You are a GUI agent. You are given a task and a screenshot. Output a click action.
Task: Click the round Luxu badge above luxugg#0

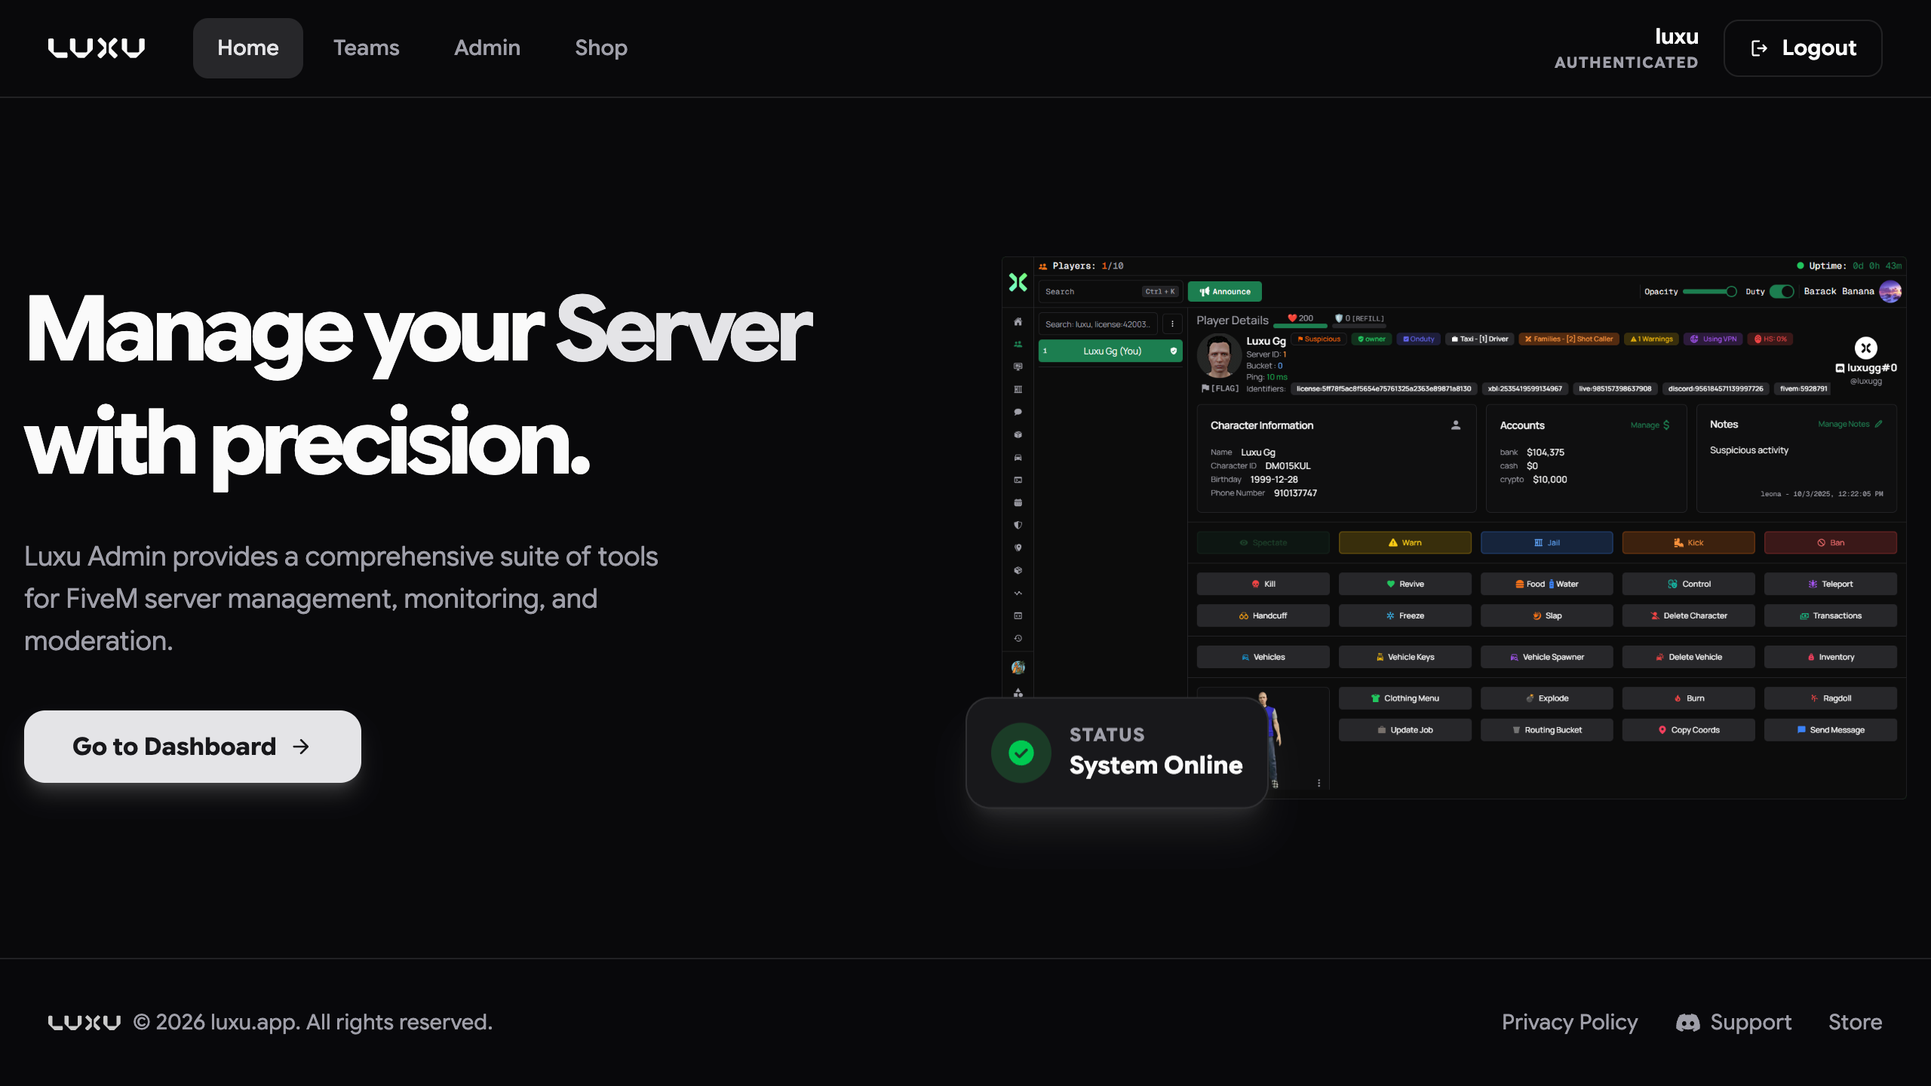coord(1865,348)
